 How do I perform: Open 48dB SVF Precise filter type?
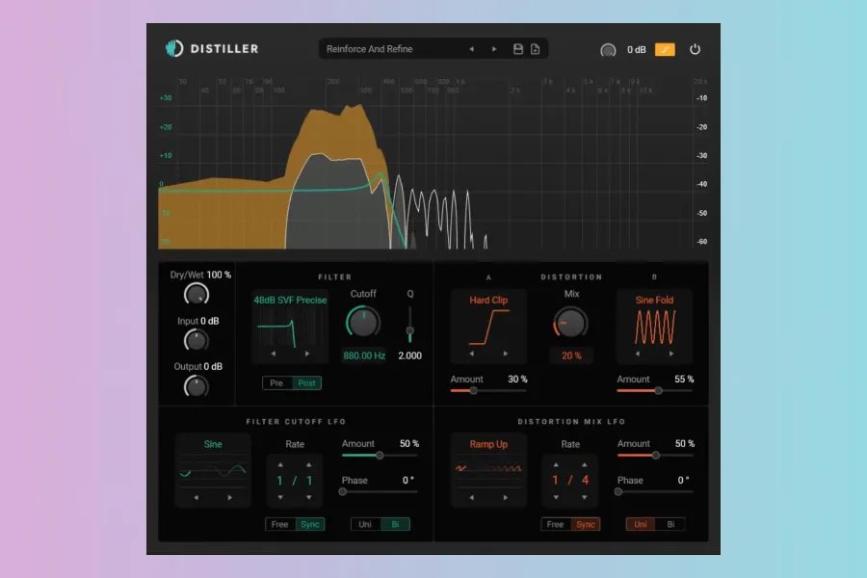(290, 301)
